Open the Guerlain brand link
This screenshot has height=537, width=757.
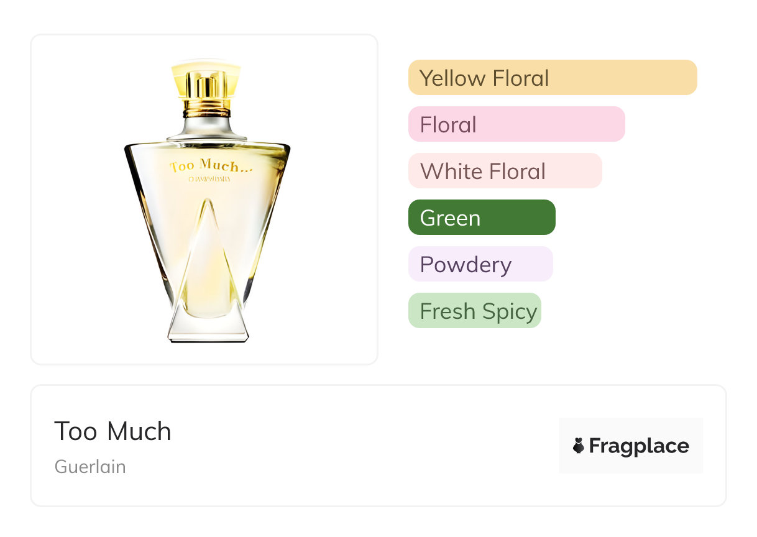pos(90,467)
